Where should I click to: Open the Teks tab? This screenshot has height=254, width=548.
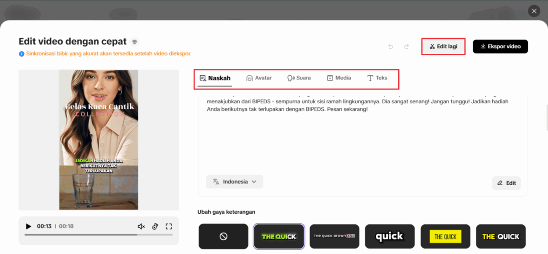(x=377, y=78)
